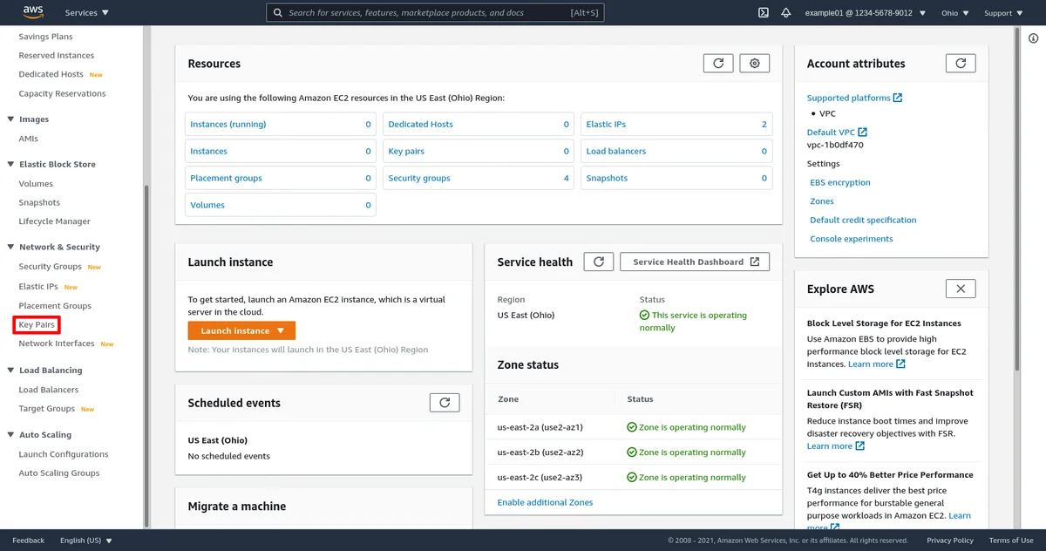
Task: Open the Service Health Dashboard button
Action: click(695, 262)
